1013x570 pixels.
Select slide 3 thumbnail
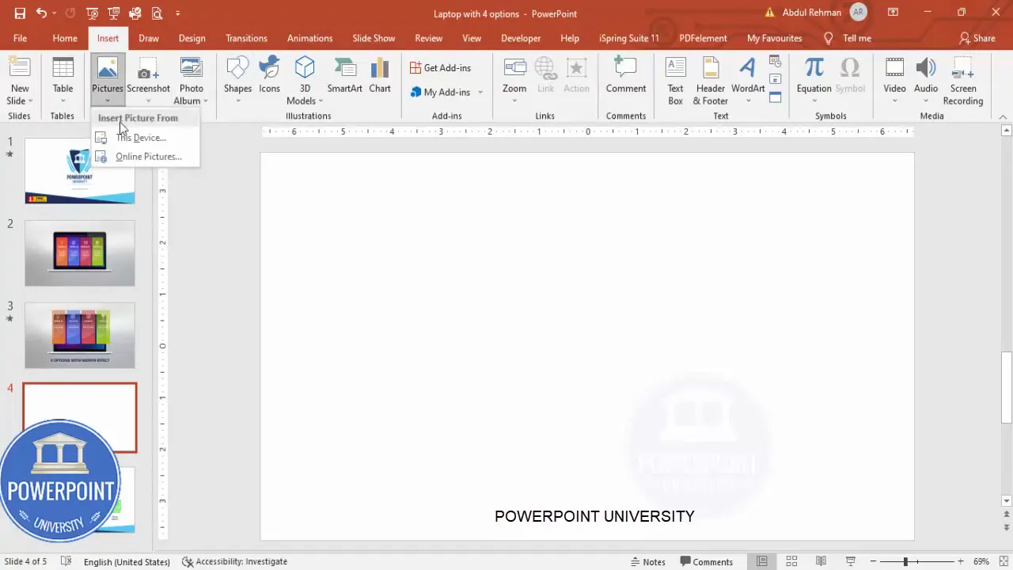80,335
